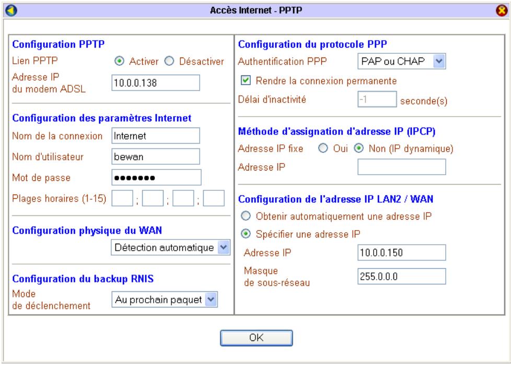The image size is (511, 365).
Task: Click the LAN2 / WAN Adresse IP field
Action: tap(401, 253)
